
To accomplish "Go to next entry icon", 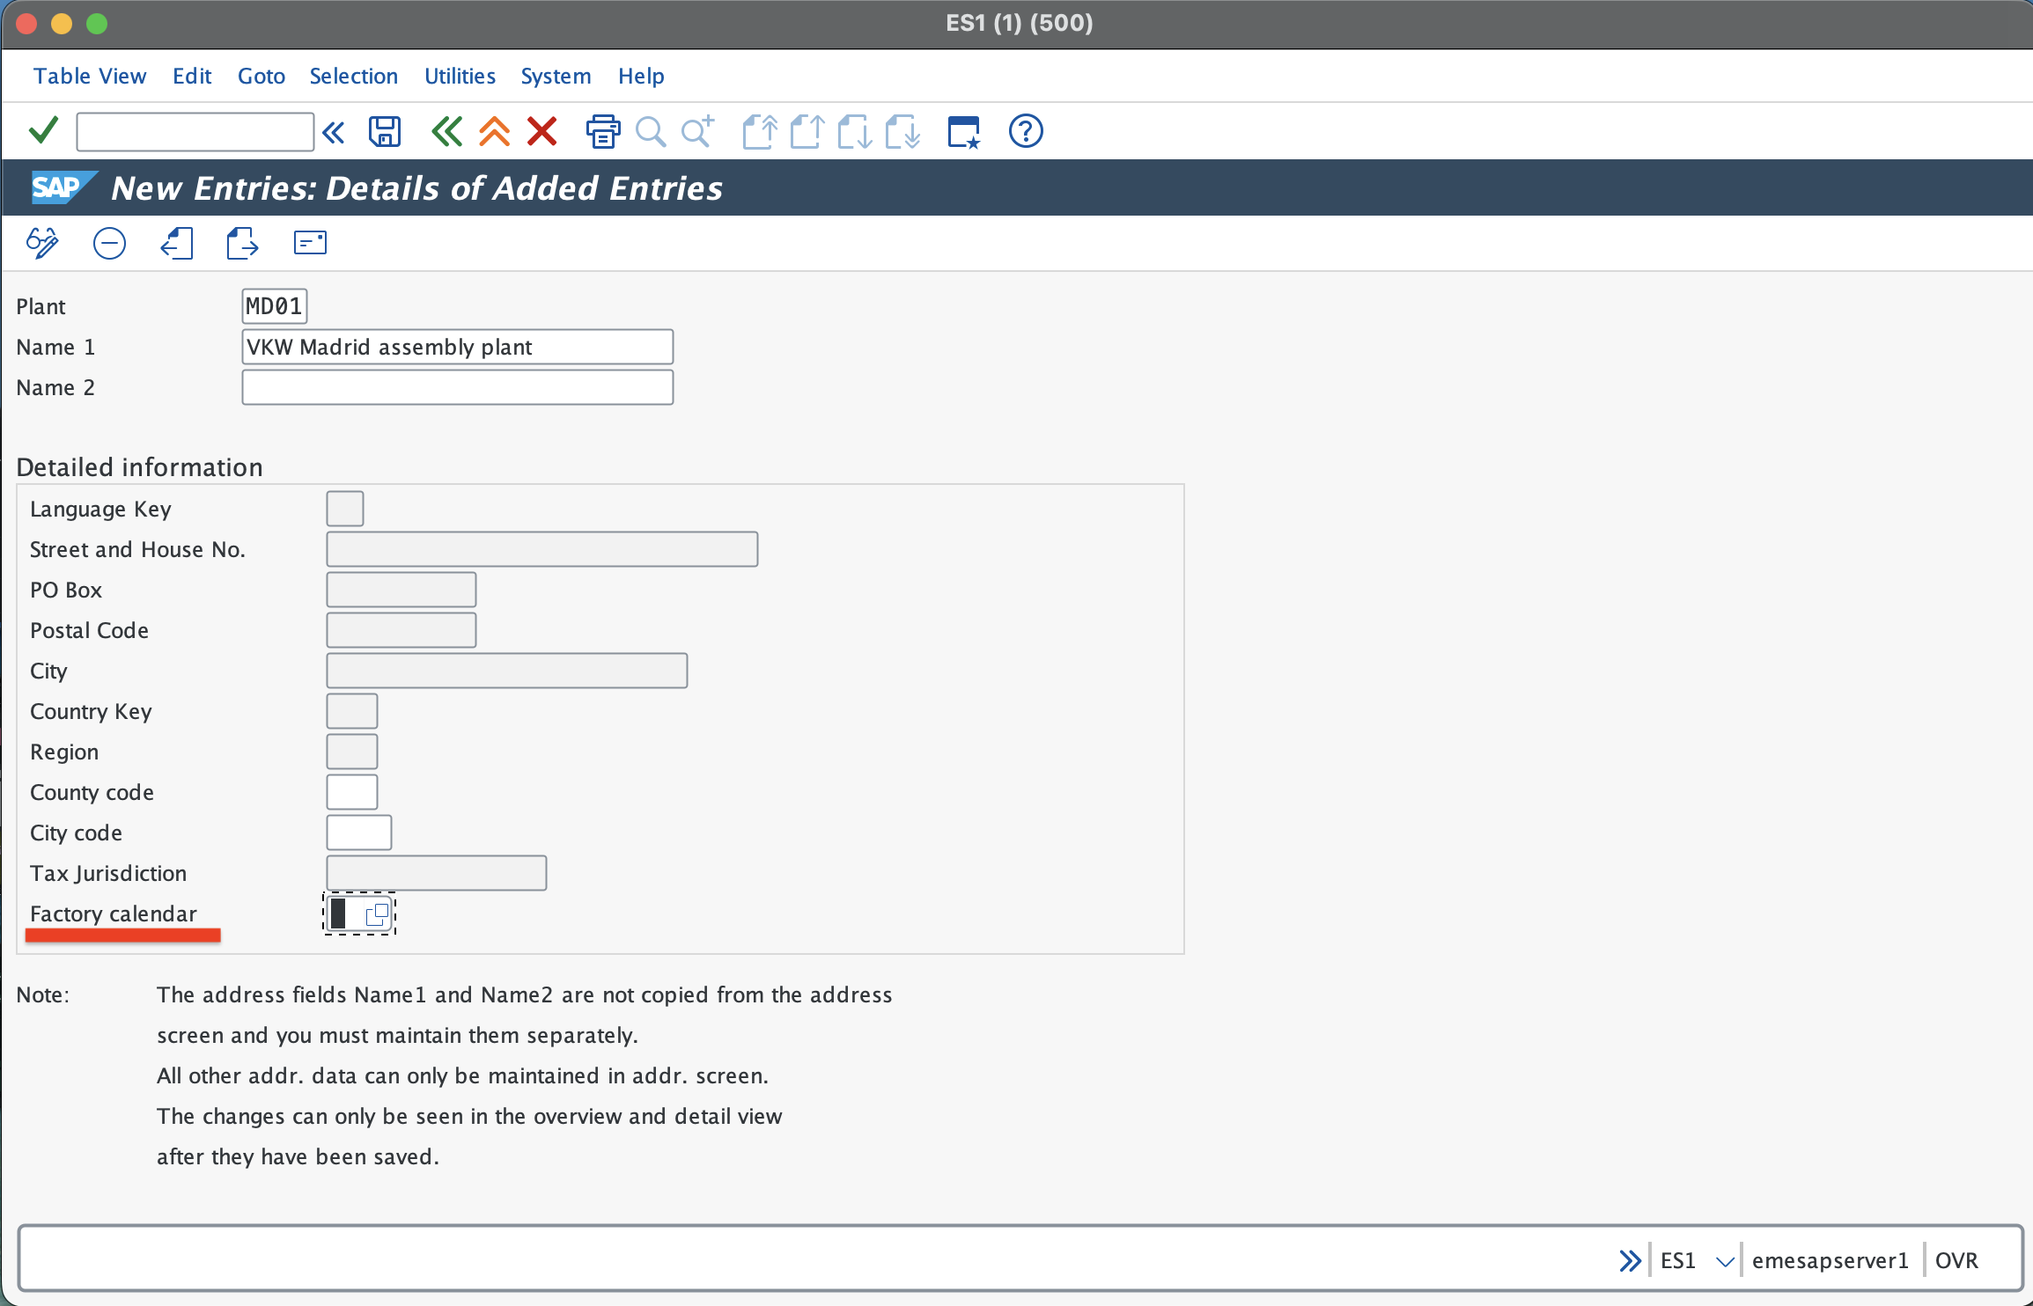I will click(x=242, y=243).
